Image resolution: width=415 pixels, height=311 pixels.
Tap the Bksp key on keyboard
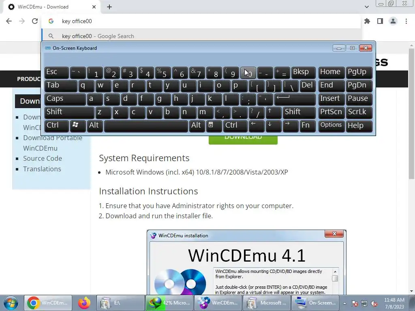click(x=304, y=72)
